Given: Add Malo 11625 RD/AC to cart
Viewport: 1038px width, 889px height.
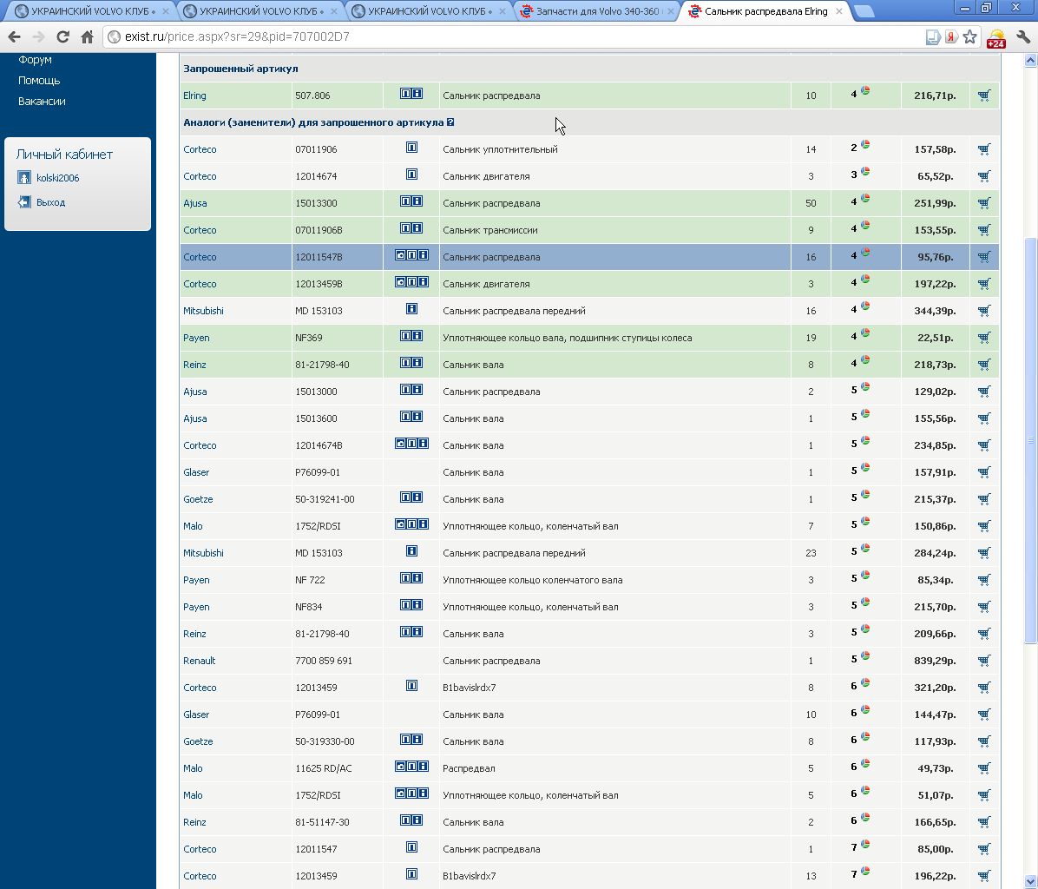Looking at the screenshot, I should [x=983, y=768].
